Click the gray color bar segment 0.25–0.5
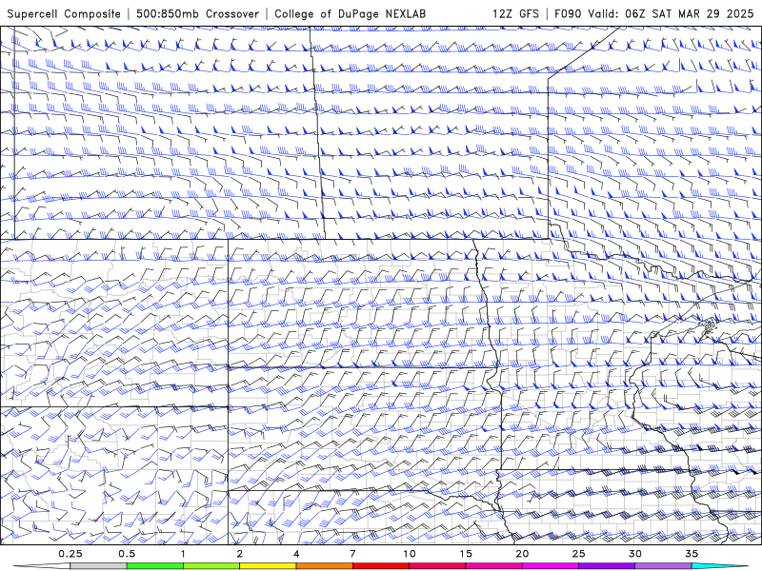The image size is (762, 571). pyautogui.click(x=98, y=566)
